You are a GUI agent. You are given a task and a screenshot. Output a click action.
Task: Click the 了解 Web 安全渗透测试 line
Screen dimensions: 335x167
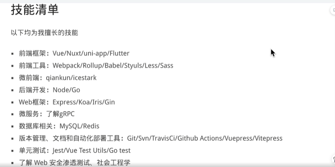75,163
